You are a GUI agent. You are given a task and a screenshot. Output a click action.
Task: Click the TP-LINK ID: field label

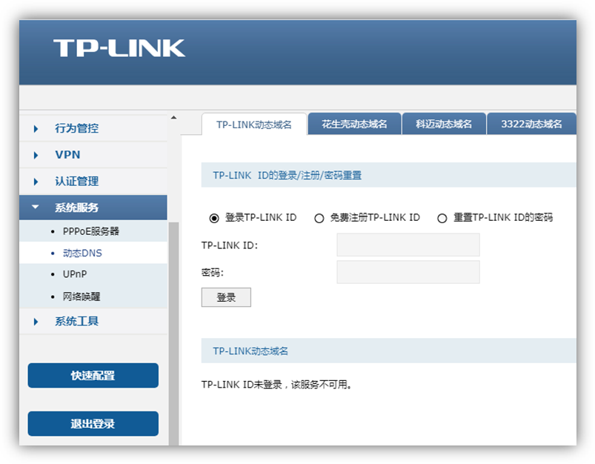(230, 245)
